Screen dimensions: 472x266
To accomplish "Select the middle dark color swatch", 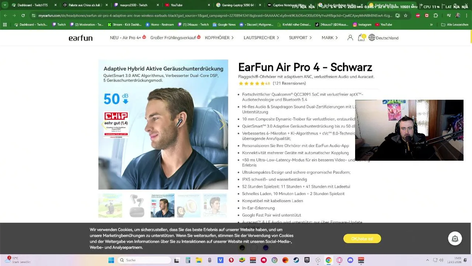I will point(254,248).
